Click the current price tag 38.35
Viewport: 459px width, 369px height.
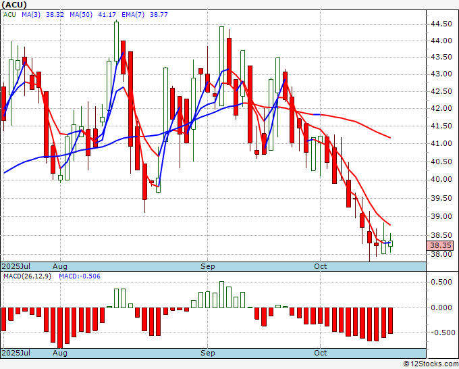pyautogui.click(x=440, y=245)
